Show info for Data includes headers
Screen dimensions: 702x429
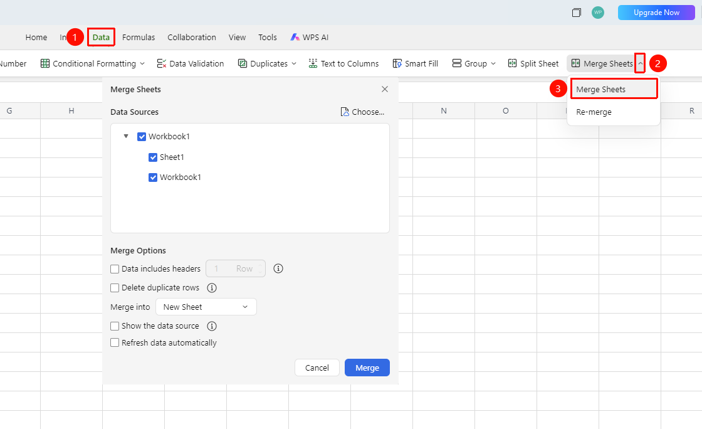tap(278, 268)
